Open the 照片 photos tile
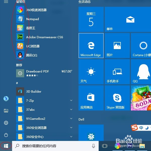The image size is (151, 151). 117,46
